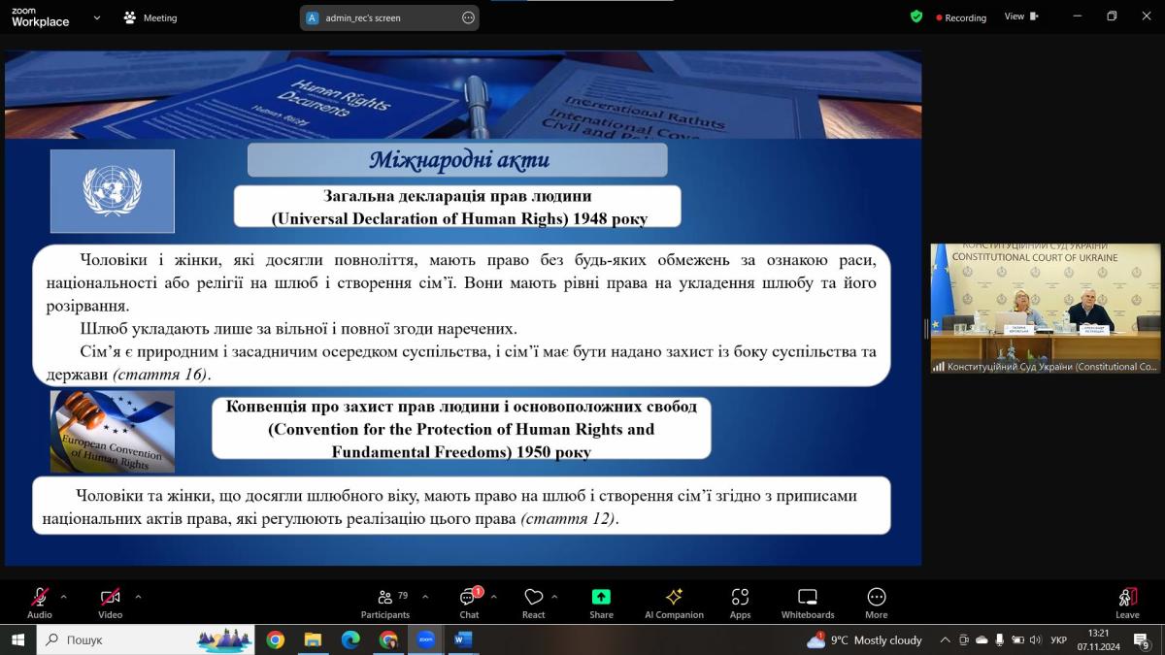Select admin_rec's screen share label
The height and width of the screenshot is (655, 1165).
(x=363, y=17)
